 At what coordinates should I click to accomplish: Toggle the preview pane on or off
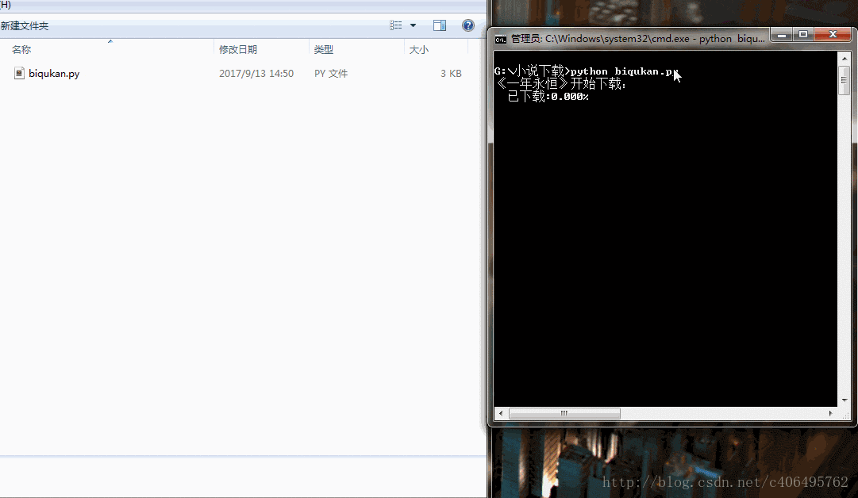coord(439,25)
